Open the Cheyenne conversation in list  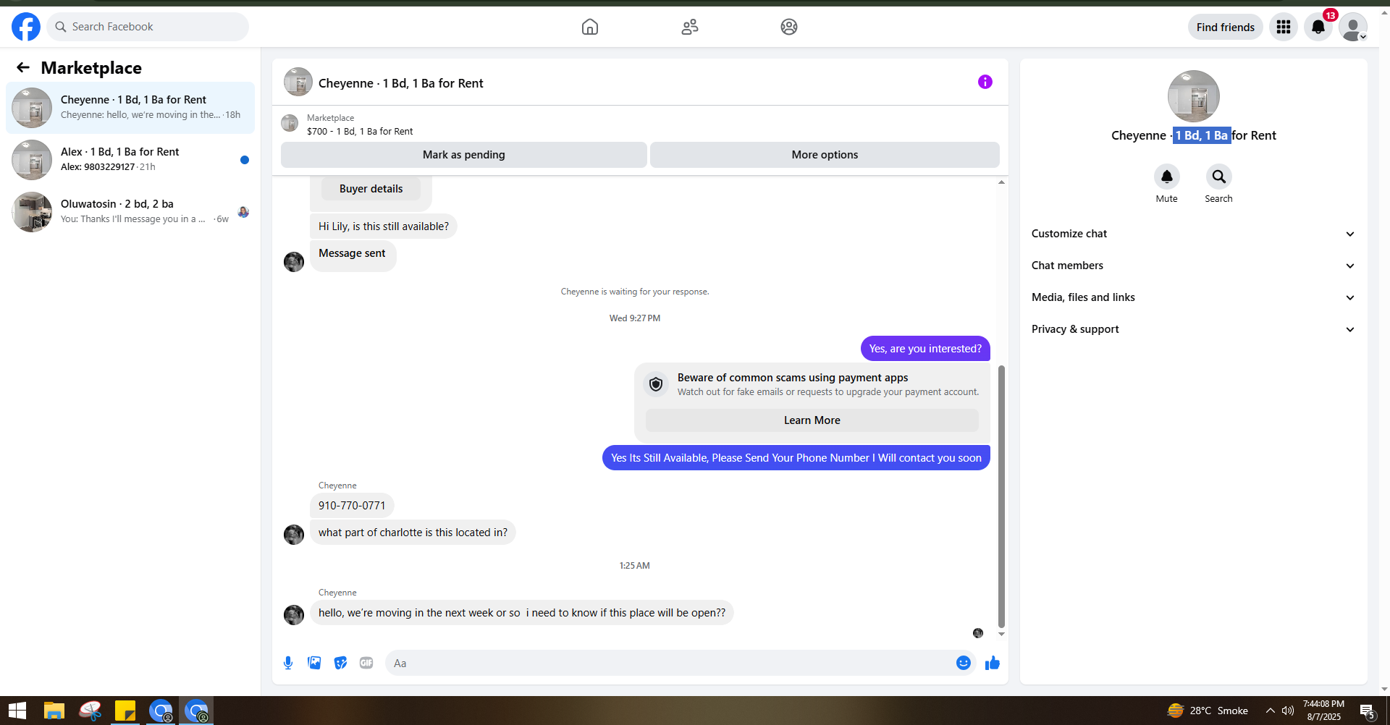(130, 108)
